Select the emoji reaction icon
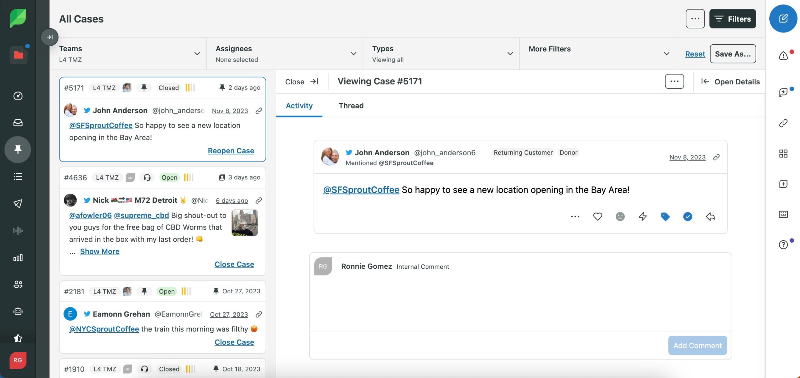Screen dimensions: 800x378 pyautogui.click(x=620, y=216)
